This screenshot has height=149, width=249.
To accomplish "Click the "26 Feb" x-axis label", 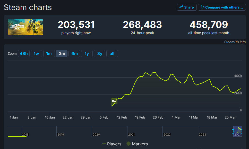I will point(158,117).
